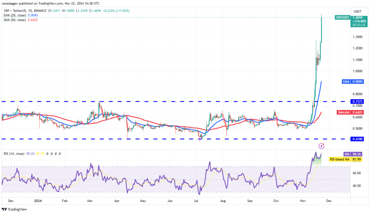Image resolution: width=370 pixels, height=213 pixels.
Task: Click the TradingView logo
Action: point(14,209)
